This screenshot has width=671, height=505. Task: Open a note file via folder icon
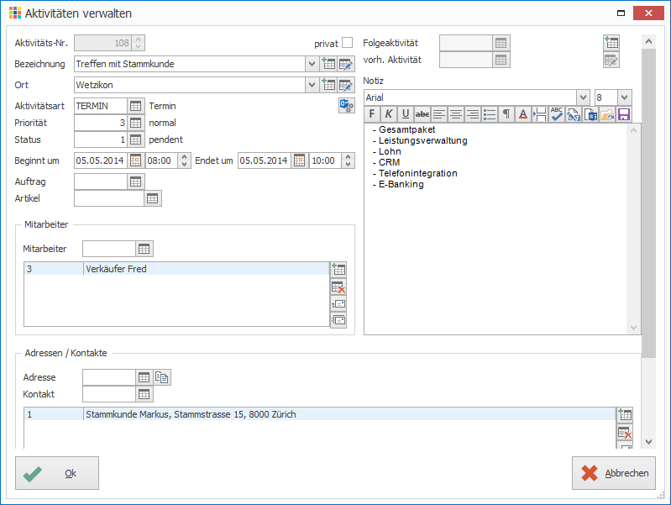tap(607, 114)
